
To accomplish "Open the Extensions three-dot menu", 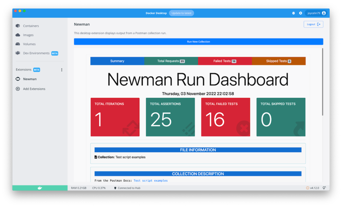I will (62, 69).
